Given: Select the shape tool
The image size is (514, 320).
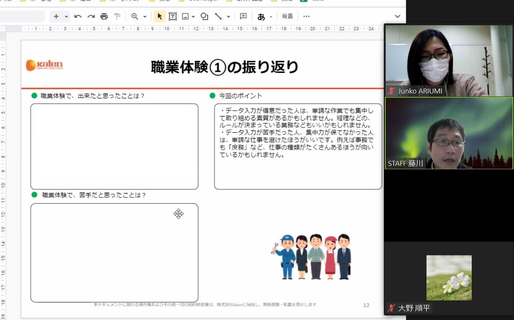Looking at the screenshot, I should pos(205,16).
